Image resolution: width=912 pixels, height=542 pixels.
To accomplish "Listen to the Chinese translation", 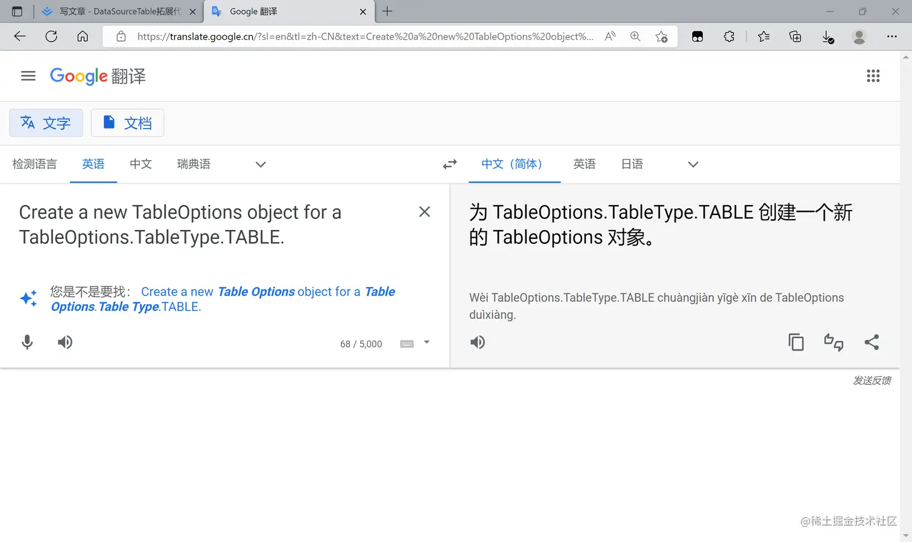I will [478, 342].
